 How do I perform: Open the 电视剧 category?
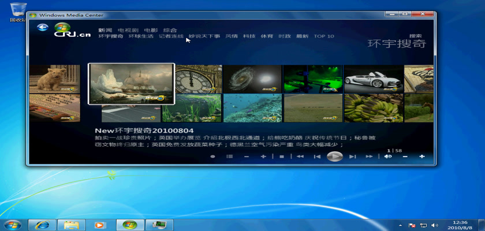click(x=128, y=29)
